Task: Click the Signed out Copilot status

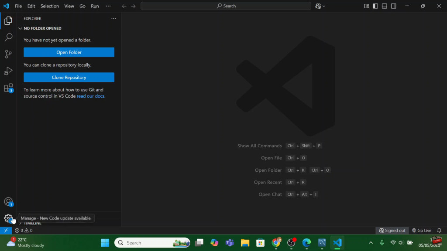Action: pyautogui.click(x=392, y=231)
